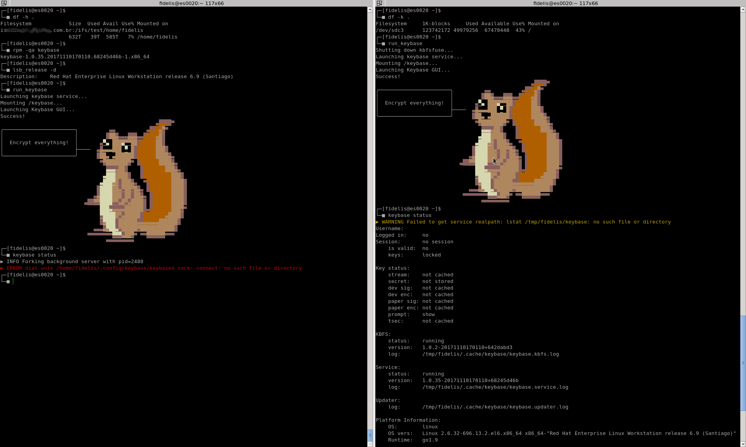
Task: Click the squirrel art in left terminal
Action: coord(136,181)
